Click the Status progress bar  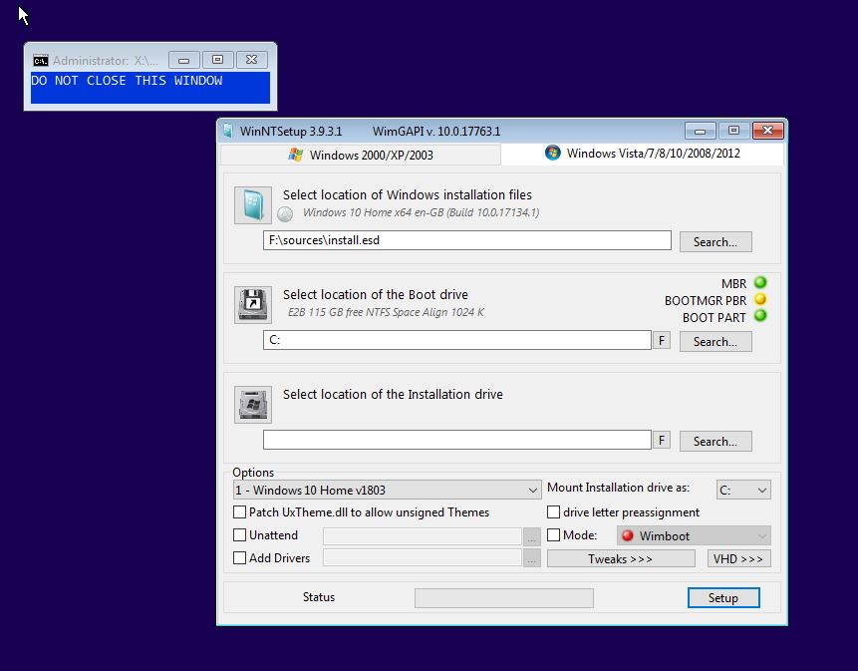(503, 597)
